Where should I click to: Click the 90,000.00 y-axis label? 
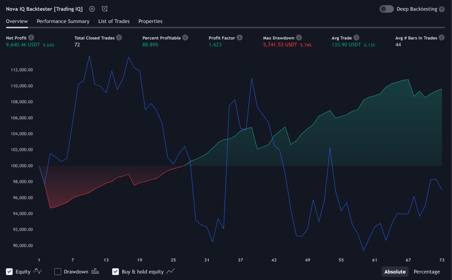[x=22, y=246]
